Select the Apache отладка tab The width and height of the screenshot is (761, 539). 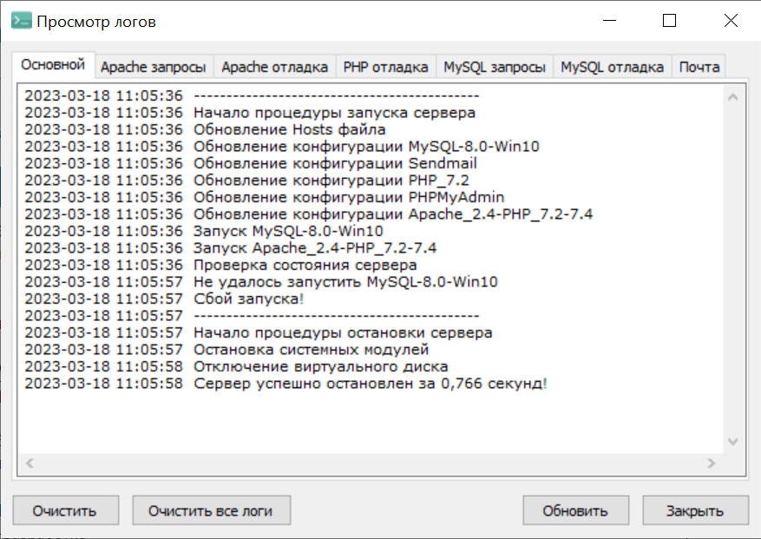[274, 67]
